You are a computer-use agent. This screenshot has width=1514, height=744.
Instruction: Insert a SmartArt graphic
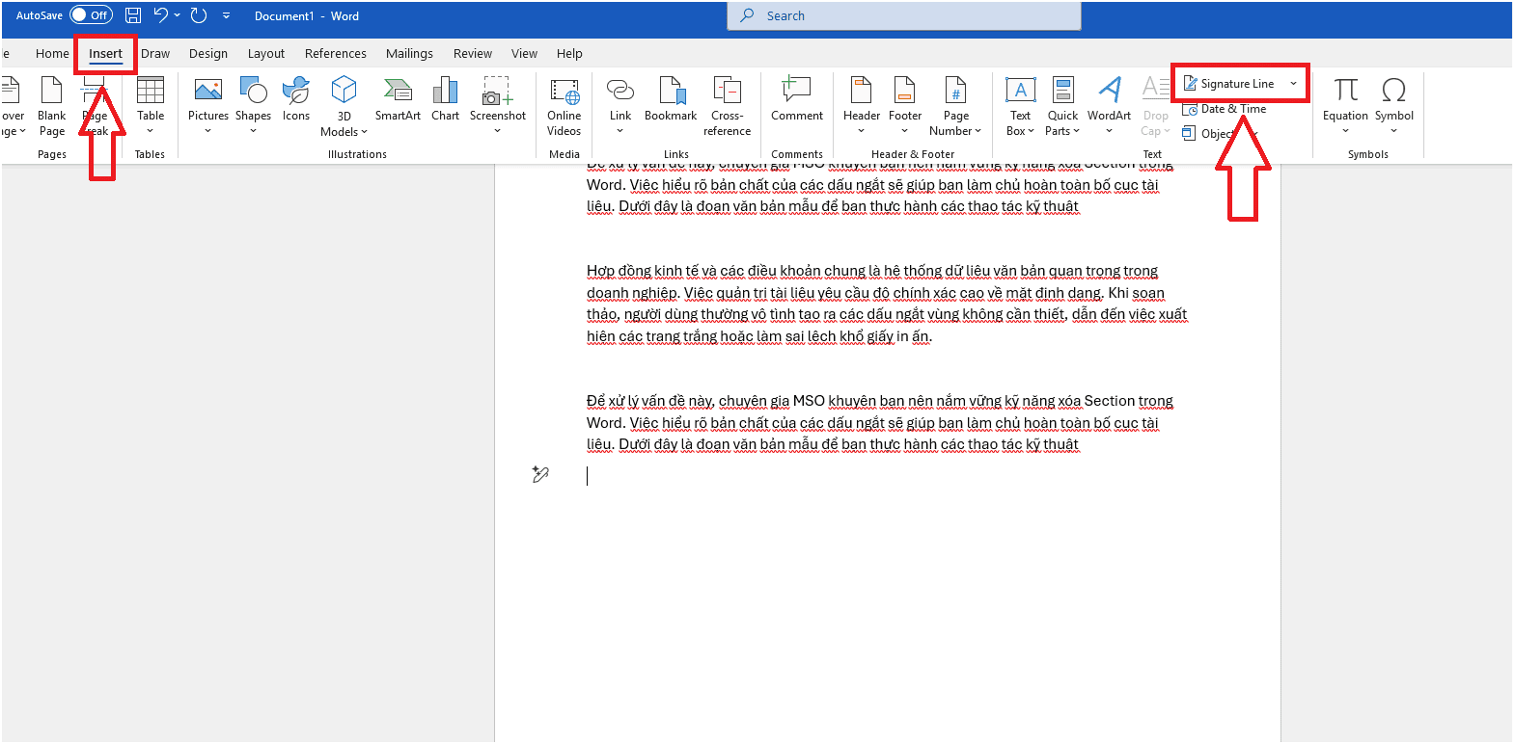[x=398, y=100]
